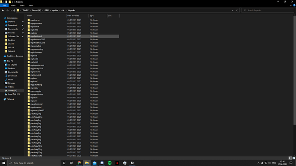Open the View ribbon tab
Viewport: 296px width, 166px height.
[x=30, y=6]
